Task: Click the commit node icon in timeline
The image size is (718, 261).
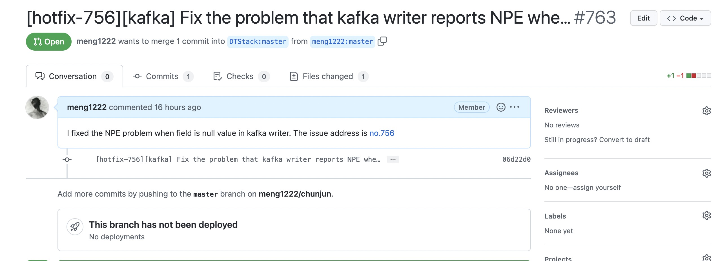Action: point(67,160)
